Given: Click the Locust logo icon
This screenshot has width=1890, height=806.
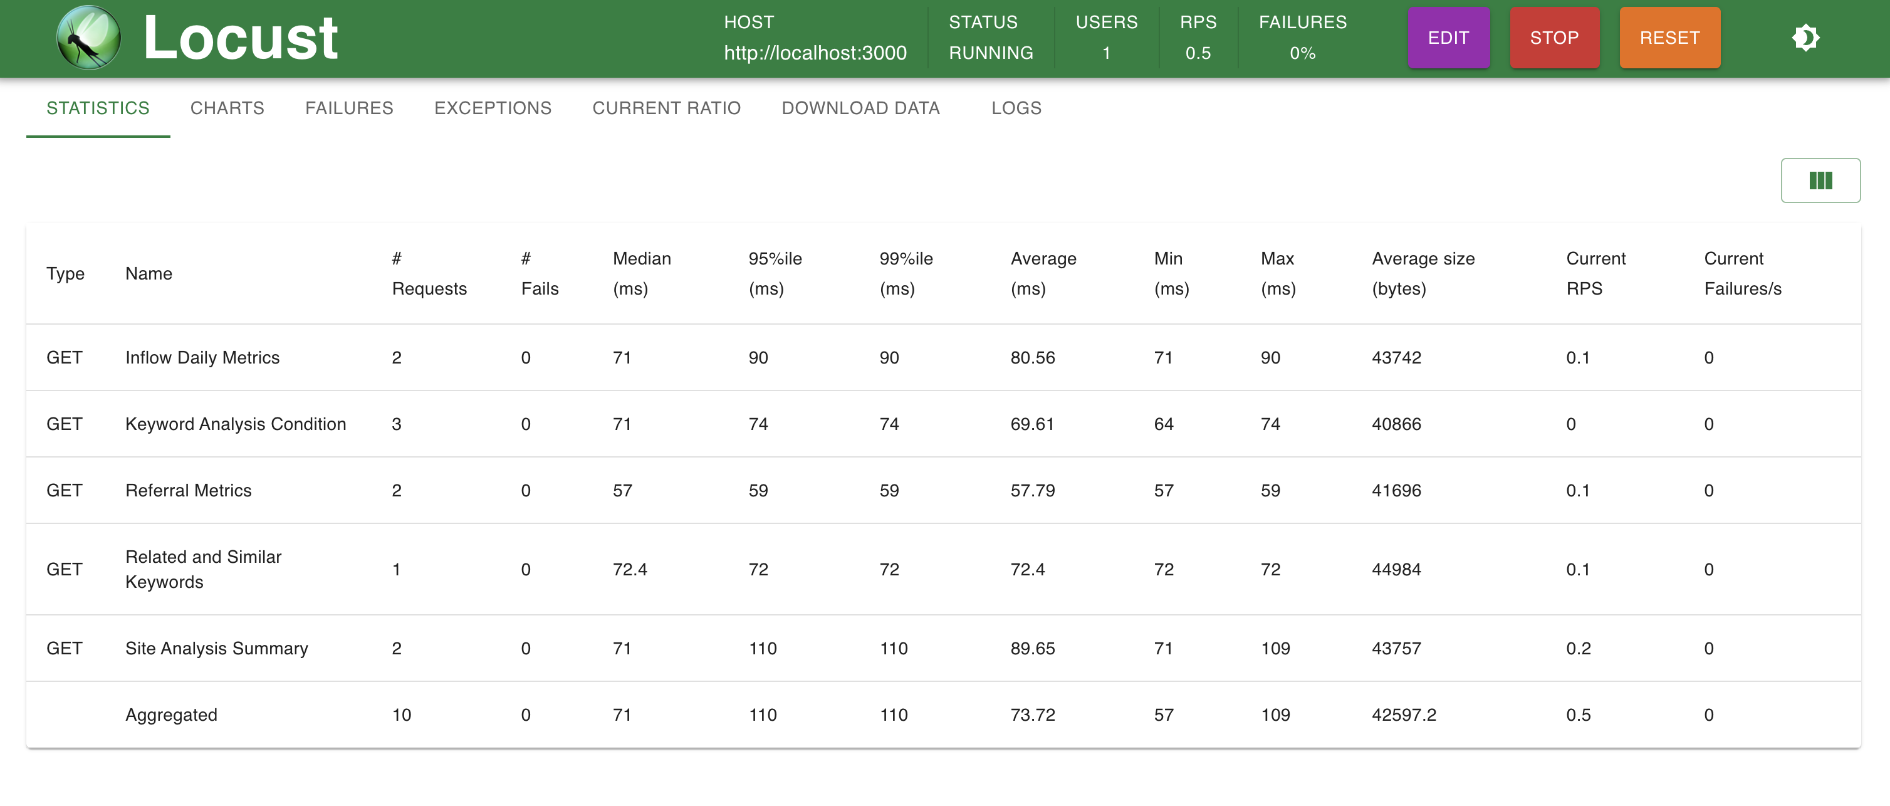Looking at the screenshot, I should (89, 38).
